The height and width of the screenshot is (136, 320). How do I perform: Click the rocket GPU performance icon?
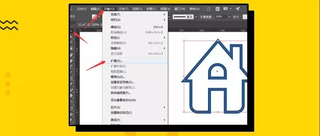click(x=238, y=9)
